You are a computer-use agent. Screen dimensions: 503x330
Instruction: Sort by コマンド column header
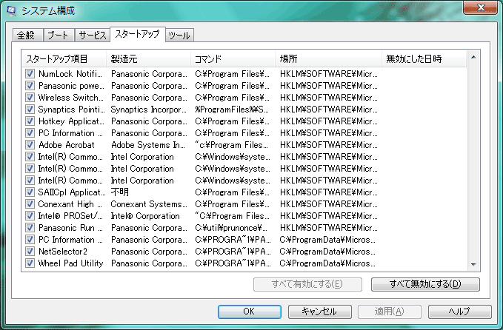point(233,58)
